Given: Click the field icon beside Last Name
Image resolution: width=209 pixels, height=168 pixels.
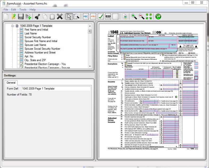Looking at the screenshot, I should click(22, 33).
